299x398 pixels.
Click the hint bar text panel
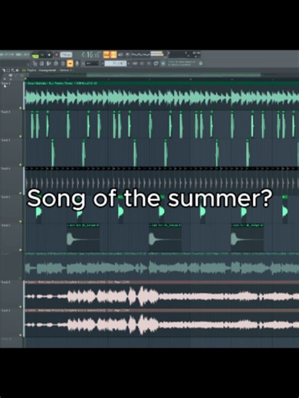point(182,64)
